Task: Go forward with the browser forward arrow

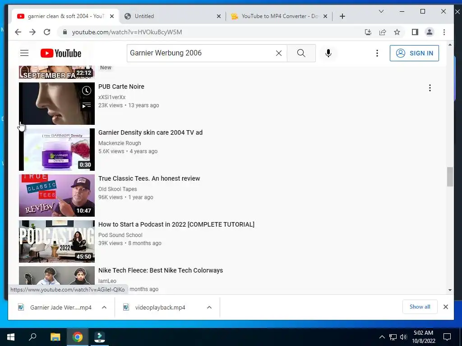Action: tap(32, 32)
